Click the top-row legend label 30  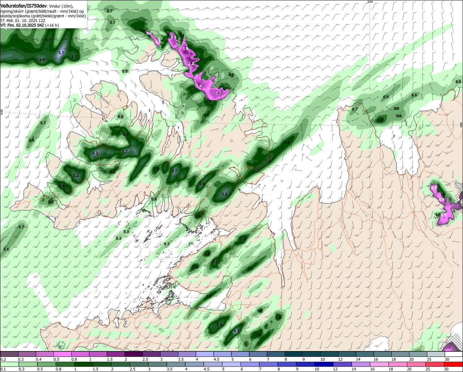pyautogui.click(x=447, y=359)
